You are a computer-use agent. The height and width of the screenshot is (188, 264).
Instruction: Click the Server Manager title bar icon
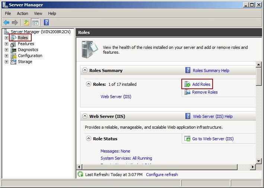pyautogui.click(x=5, y=5)
